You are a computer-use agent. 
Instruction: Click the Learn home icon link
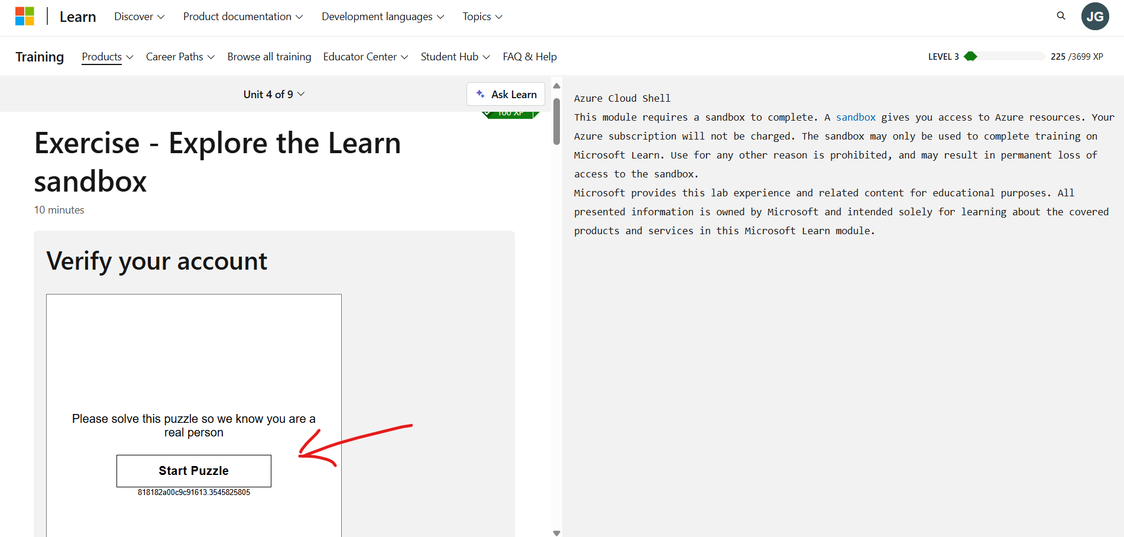pos(77,17)
